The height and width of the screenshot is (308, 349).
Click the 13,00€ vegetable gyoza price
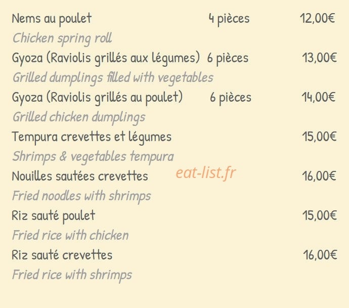[319, 58]
